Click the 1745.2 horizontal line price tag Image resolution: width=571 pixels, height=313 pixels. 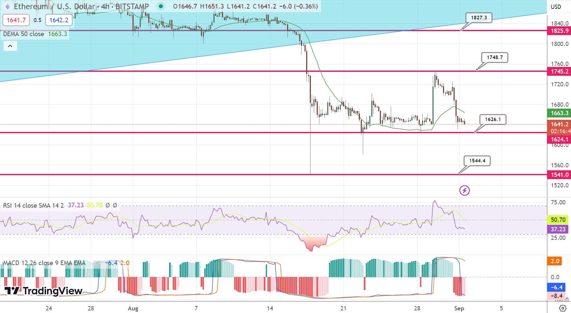tap(559, 72)
